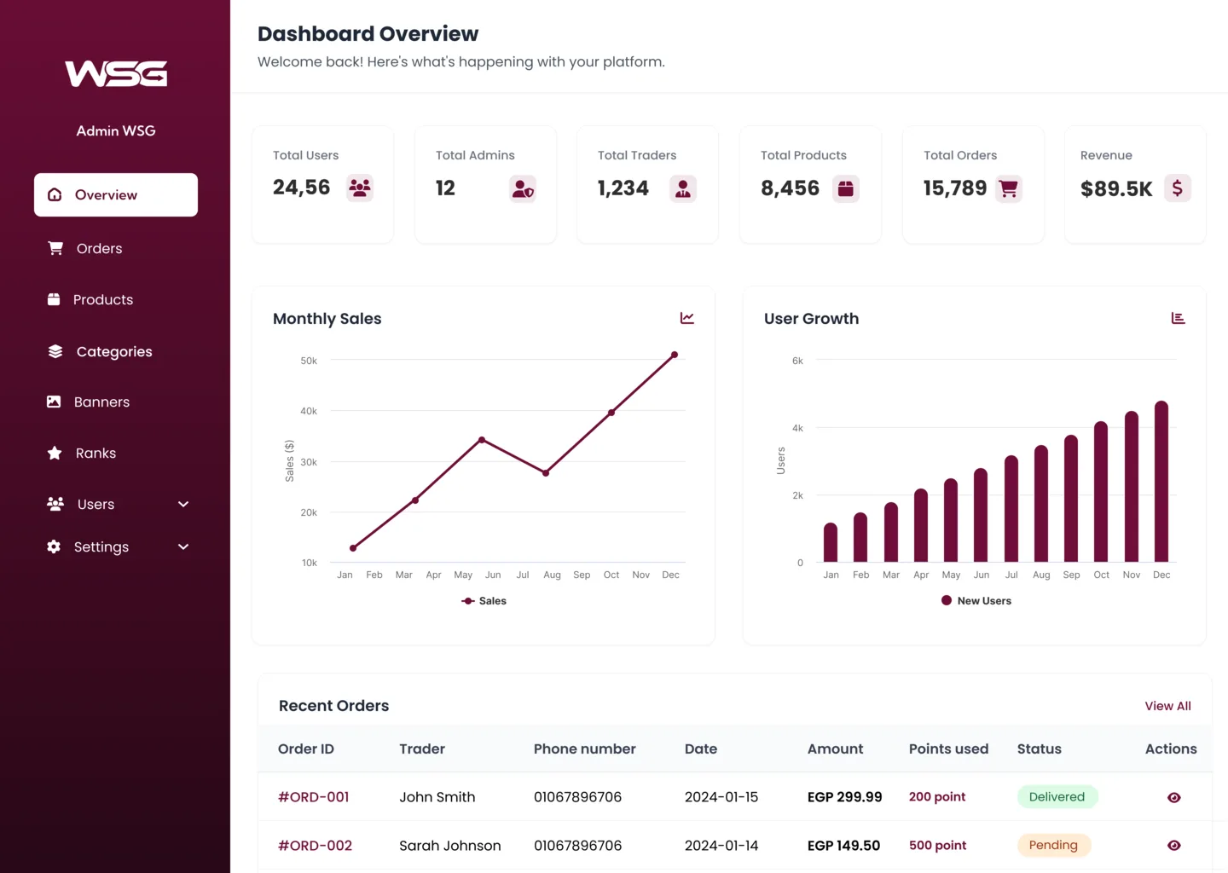View details of order #ORD-002 via eye icon
This screenshot has height=873, width=1228.
[x=1174, y=846]
